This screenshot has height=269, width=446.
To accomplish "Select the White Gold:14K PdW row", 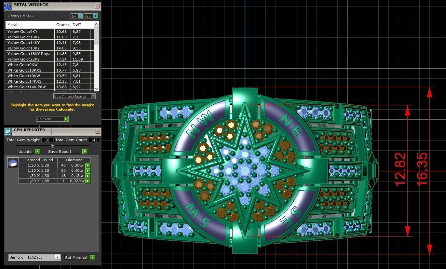I will 50,87.
